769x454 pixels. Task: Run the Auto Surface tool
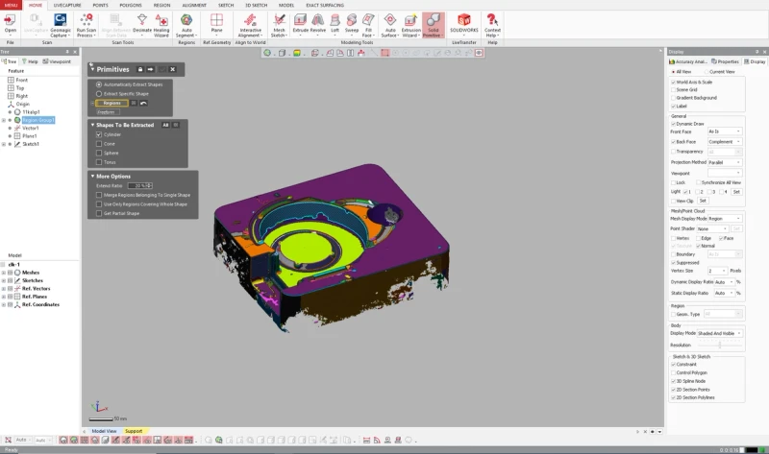[x=390, y=25]
